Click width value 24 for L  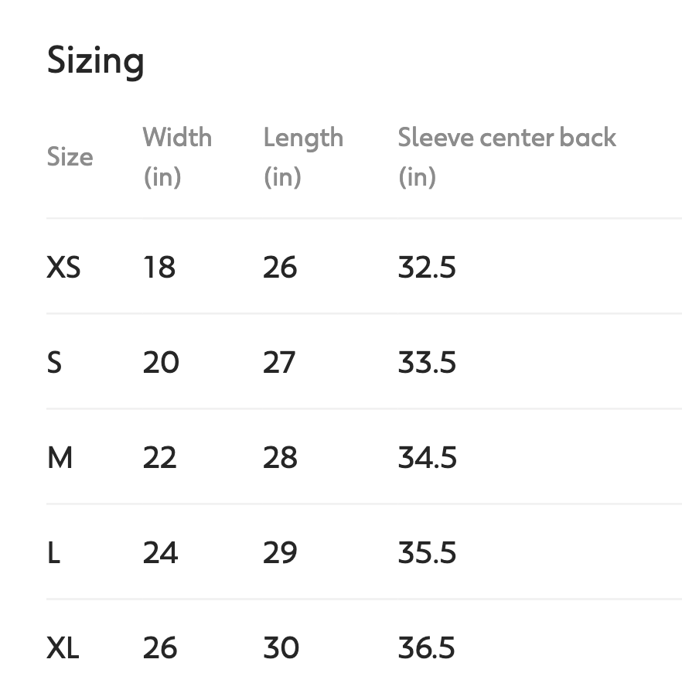(161, 553)
